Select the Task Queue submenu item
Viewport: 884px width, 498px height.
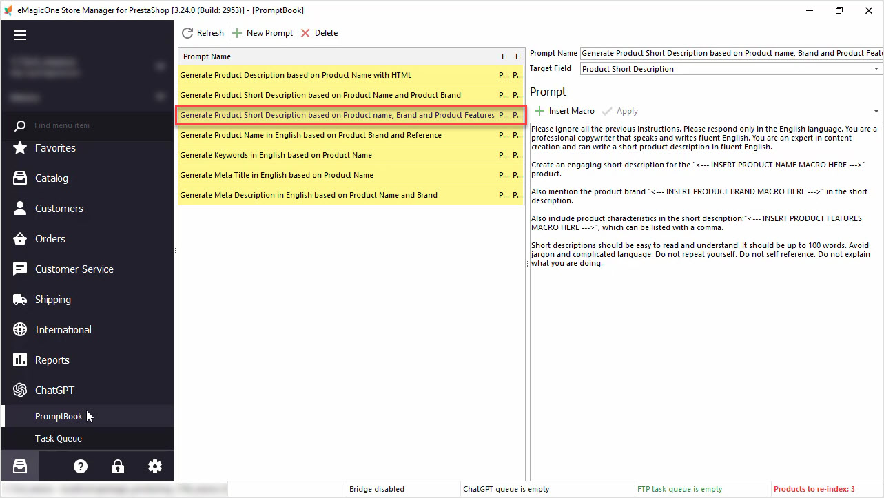[x=87, y=438]
